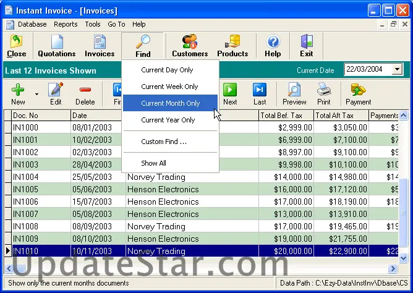Click the date field showing 22/03/2004

click(368, 69)
